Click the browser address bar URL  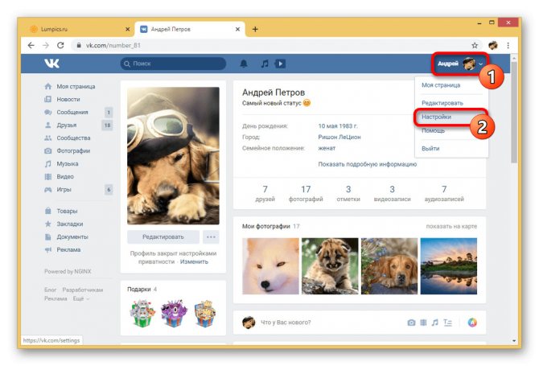(113, 45)
